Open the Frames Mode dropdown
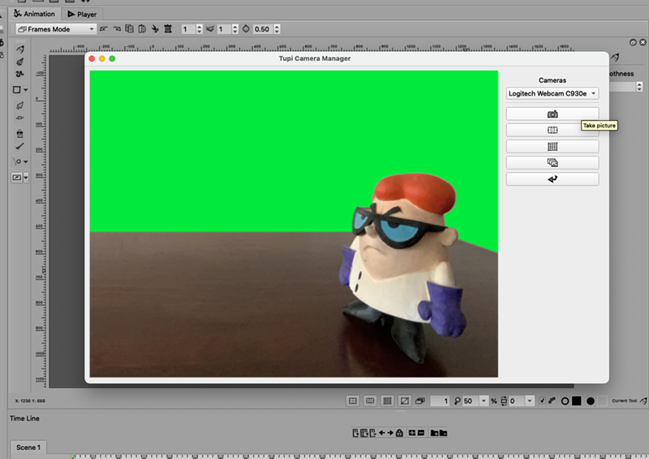 [x=56, y=29]
